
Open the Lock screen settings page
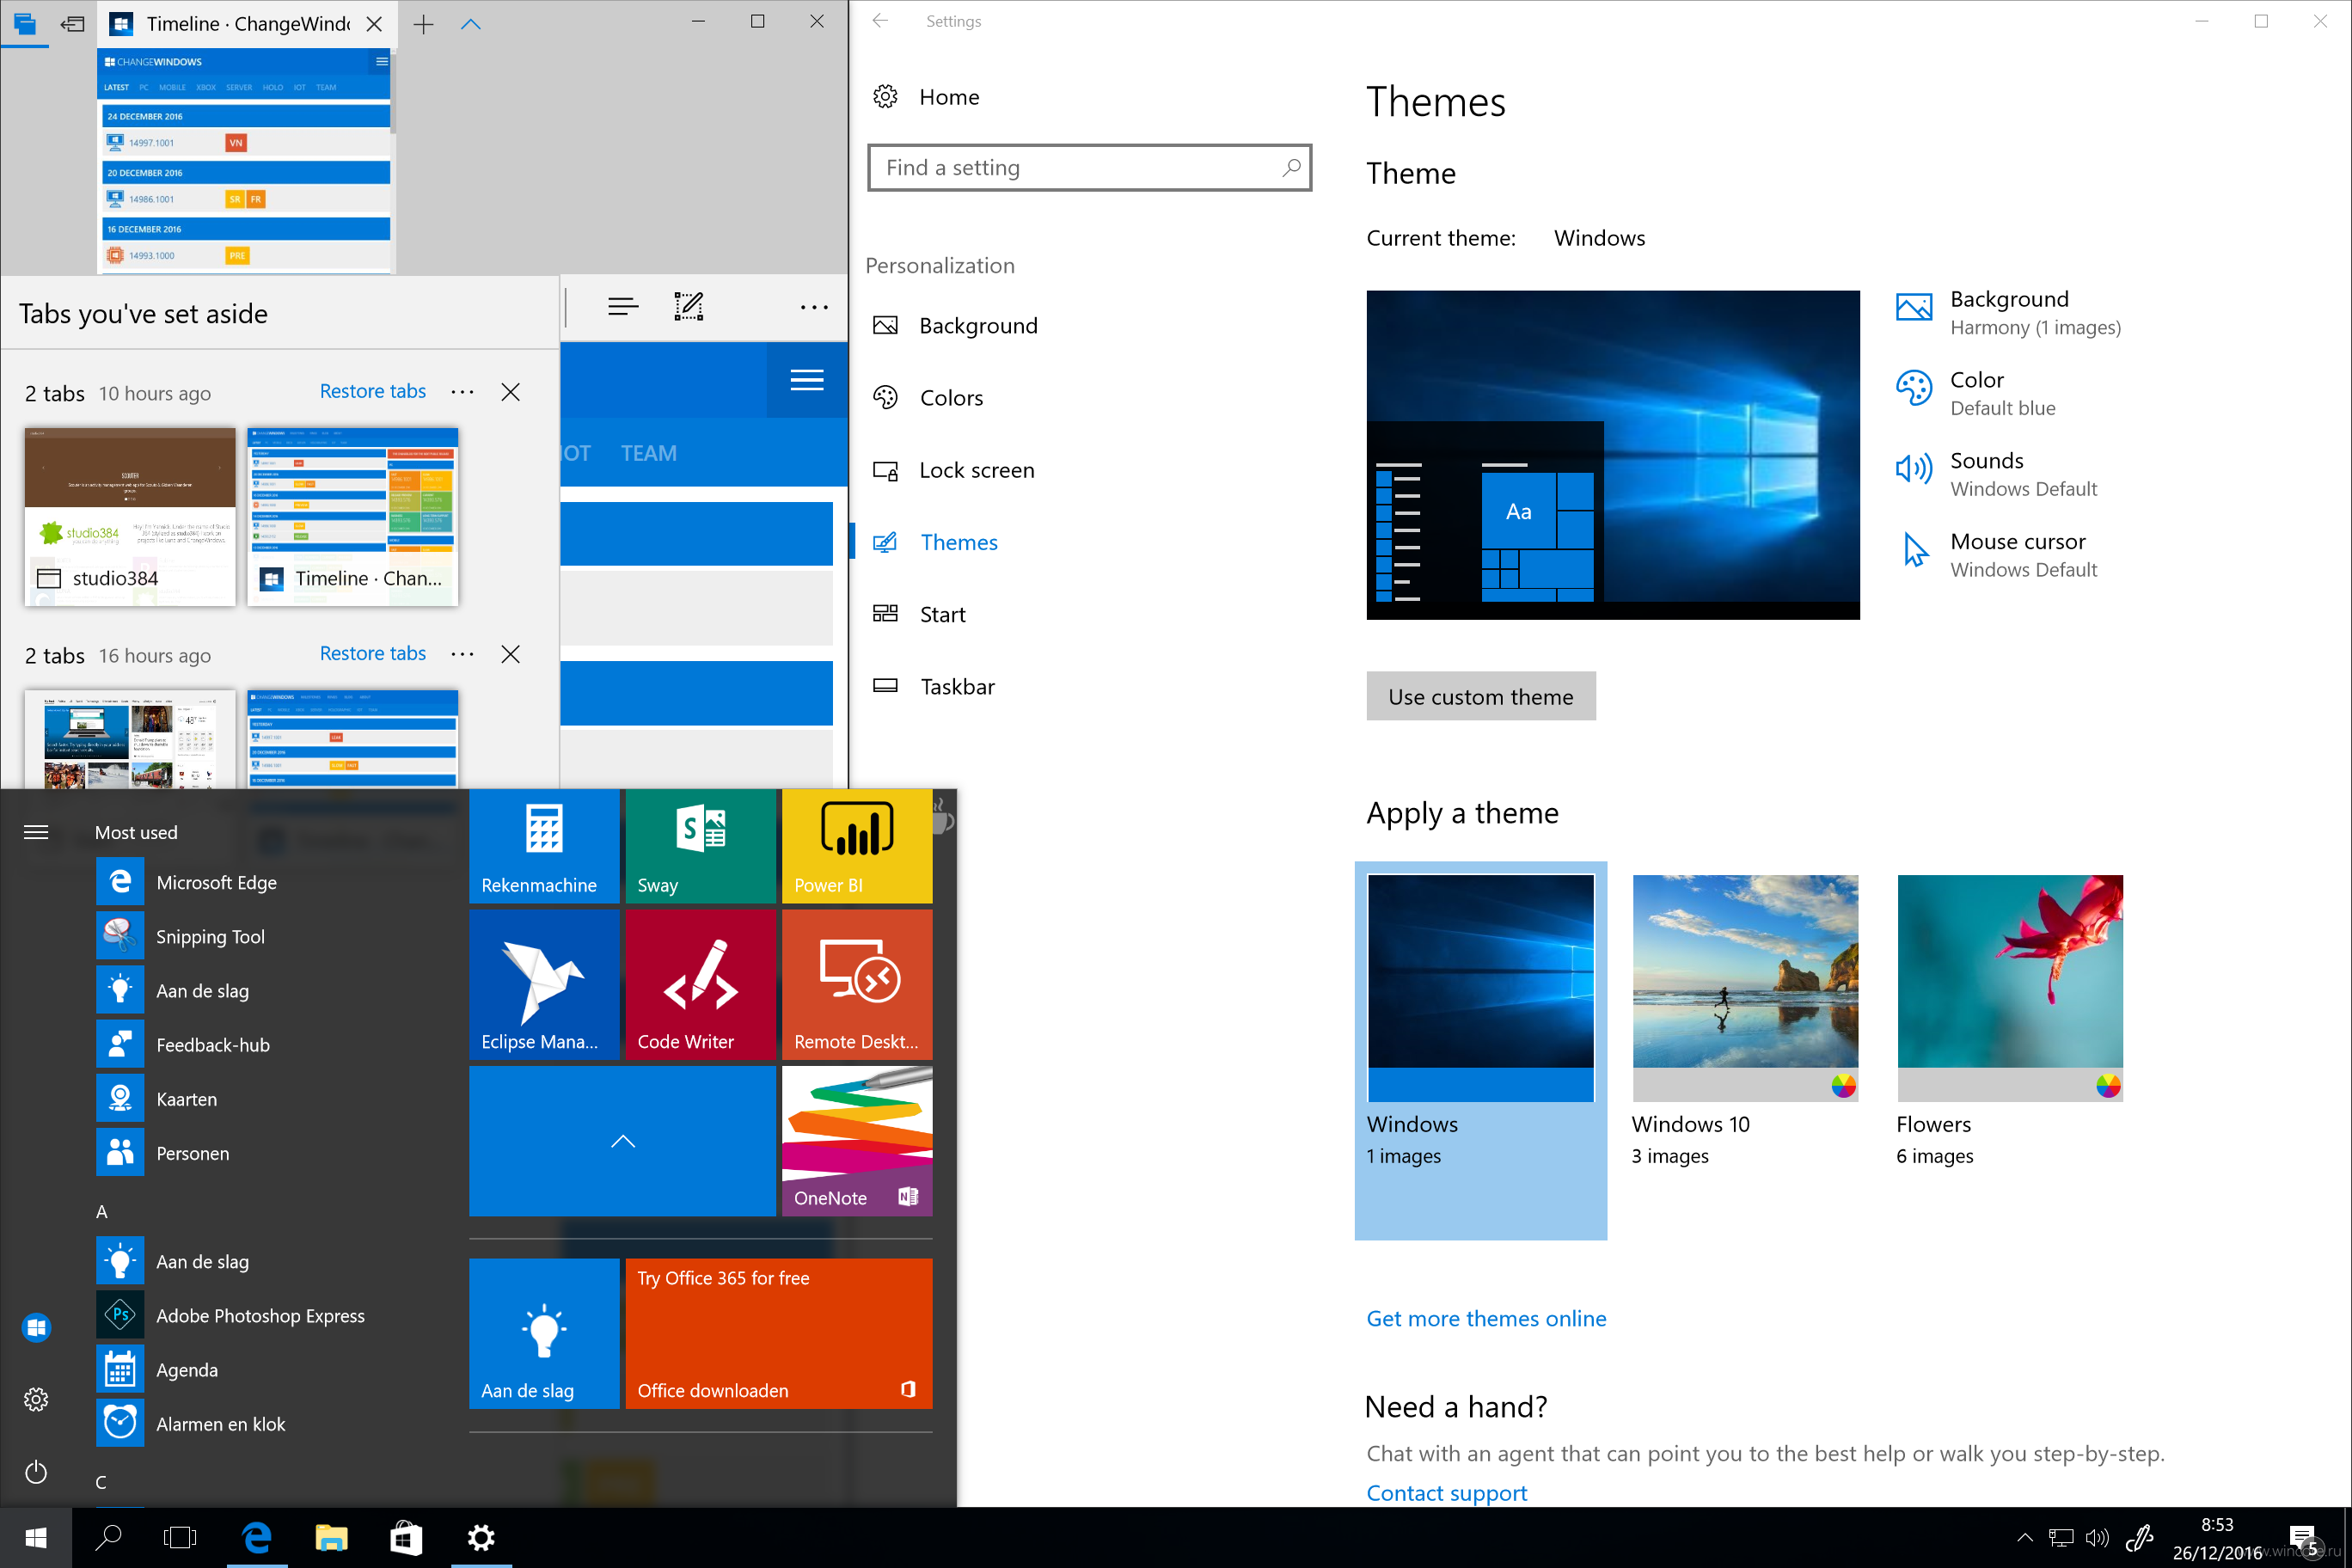955,470
